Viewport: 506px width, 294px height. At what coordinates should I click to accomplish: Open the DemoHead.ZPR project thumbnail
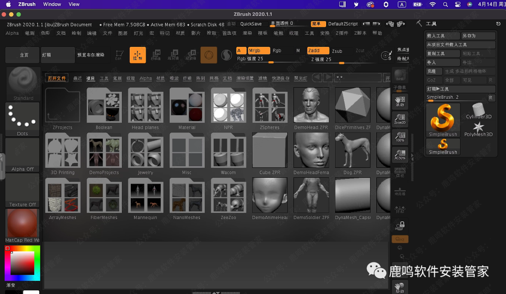click(x=311, y=108)
